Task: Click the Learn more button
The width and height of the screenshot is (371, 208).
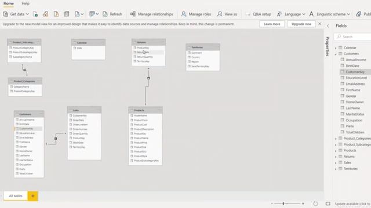Action: click(272, 24)
